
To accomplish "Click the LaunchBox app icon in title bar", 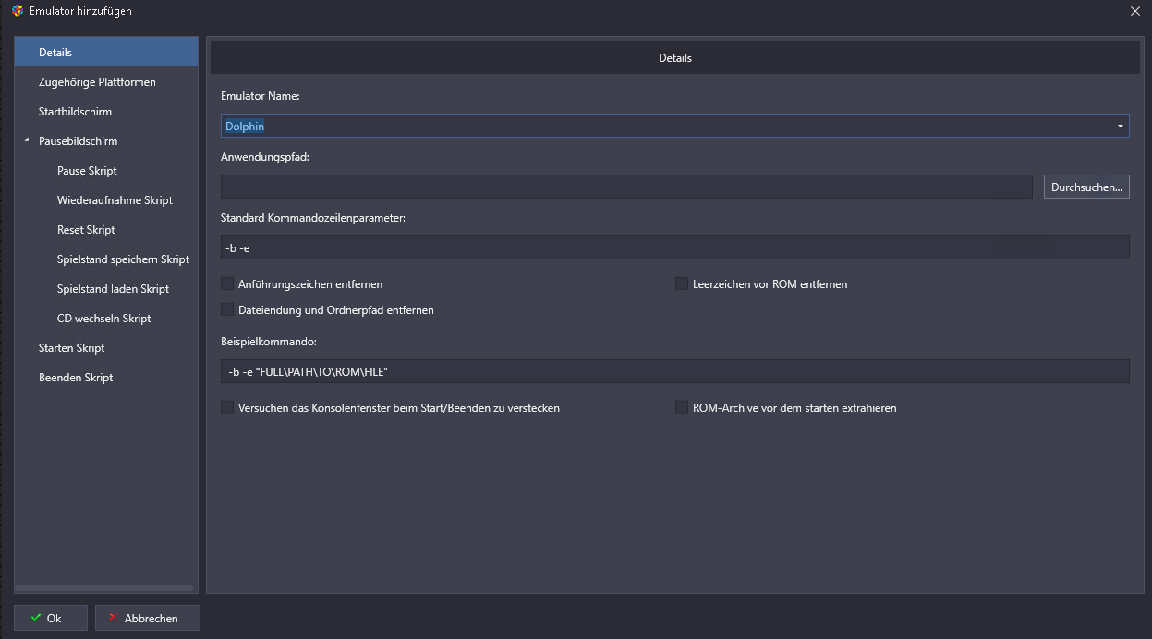I will 17,11.
